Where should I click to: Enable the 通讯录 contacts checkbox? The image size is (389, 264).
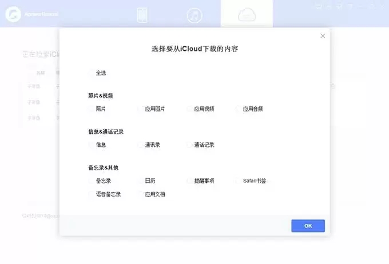(x=141, y=145)
